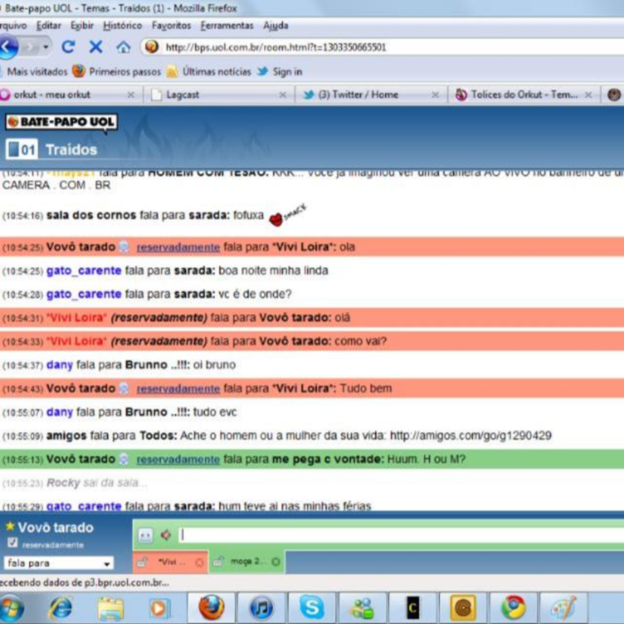Open Windows Explorer folder from taskbar
The height and width of the screenshot is (624, 624).
tap(110, 609)
